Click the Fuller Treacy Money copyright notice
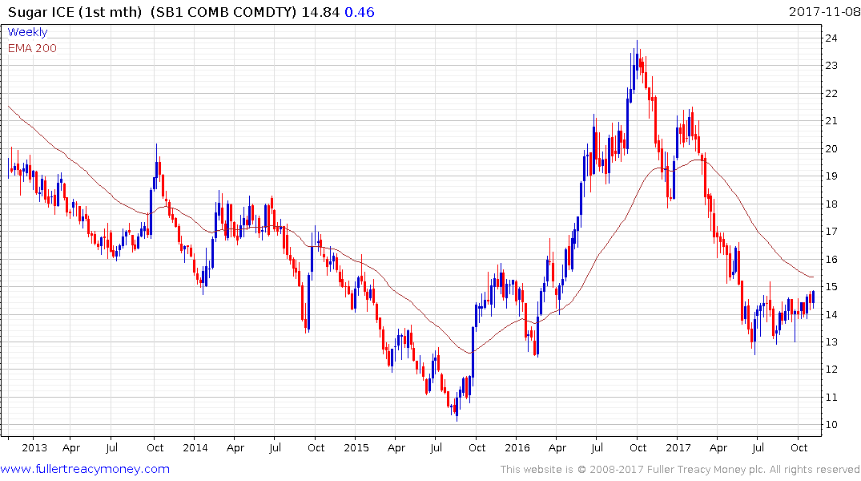This screenshot has width=861, height=481. pos(680,470)
